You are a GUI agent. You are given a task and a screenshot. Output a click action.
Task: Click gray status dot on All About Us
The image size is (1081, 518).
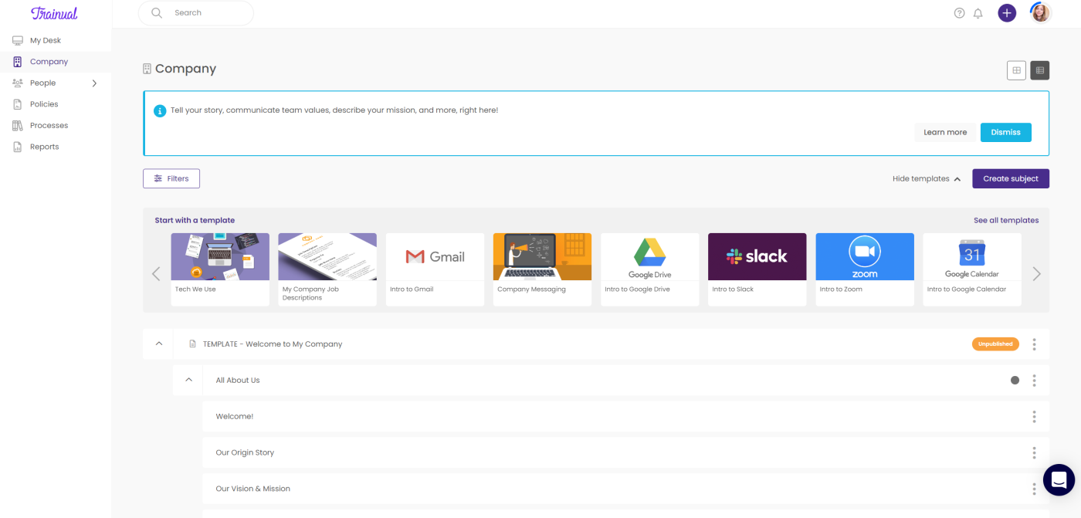click(1015, 381)
